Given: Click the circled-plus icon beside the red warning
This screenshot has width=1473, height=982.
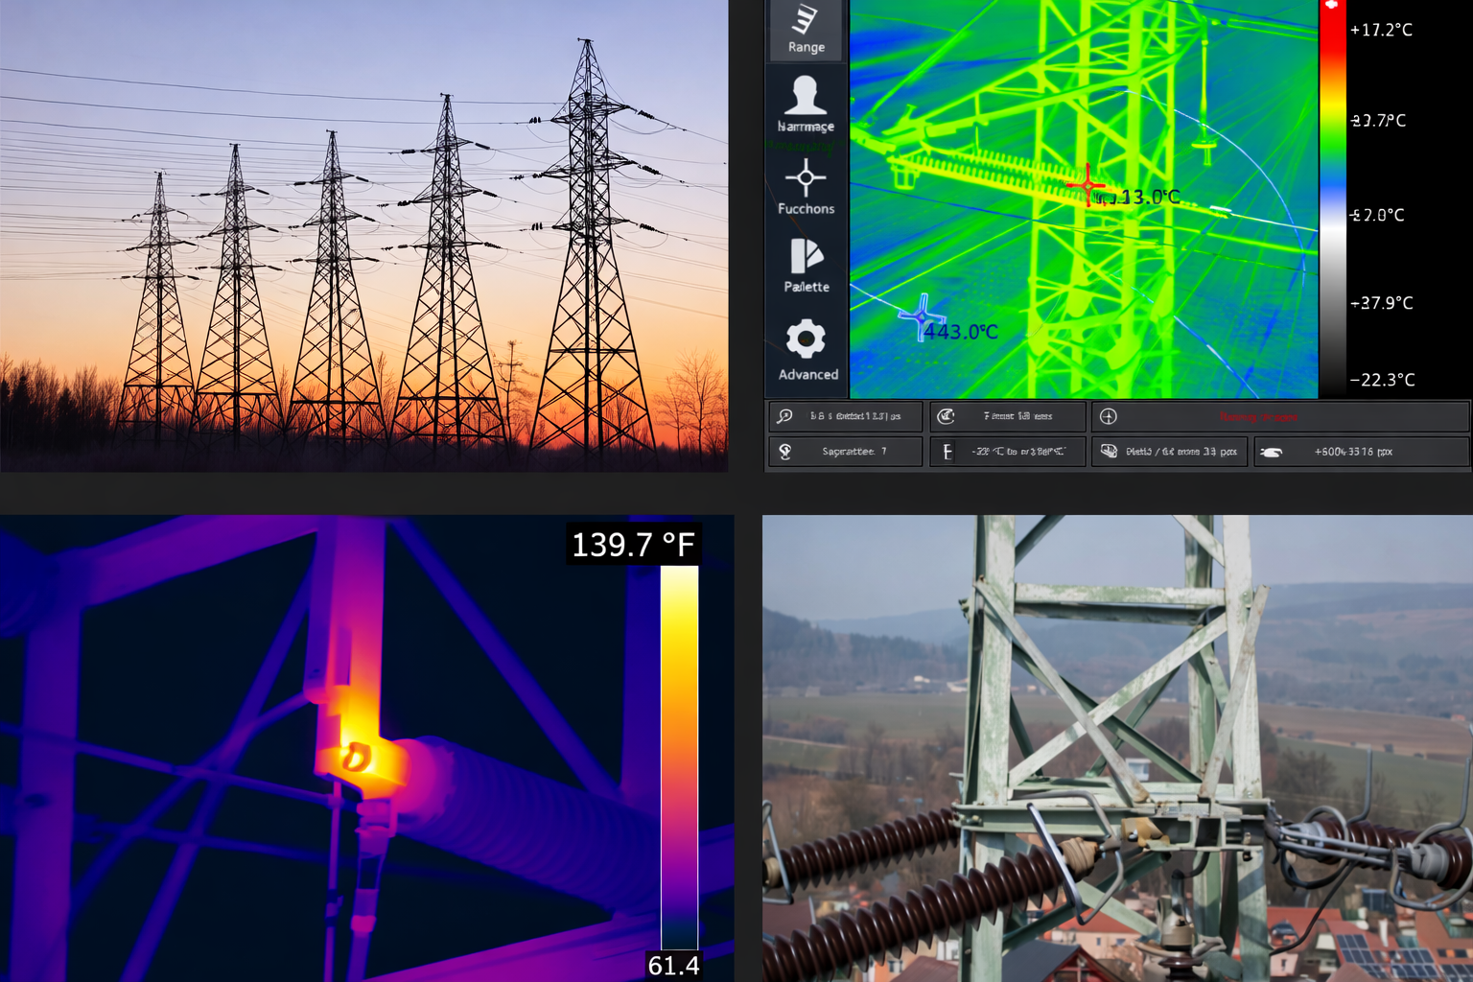Looking at the screenshot, I should point(1110,416).
